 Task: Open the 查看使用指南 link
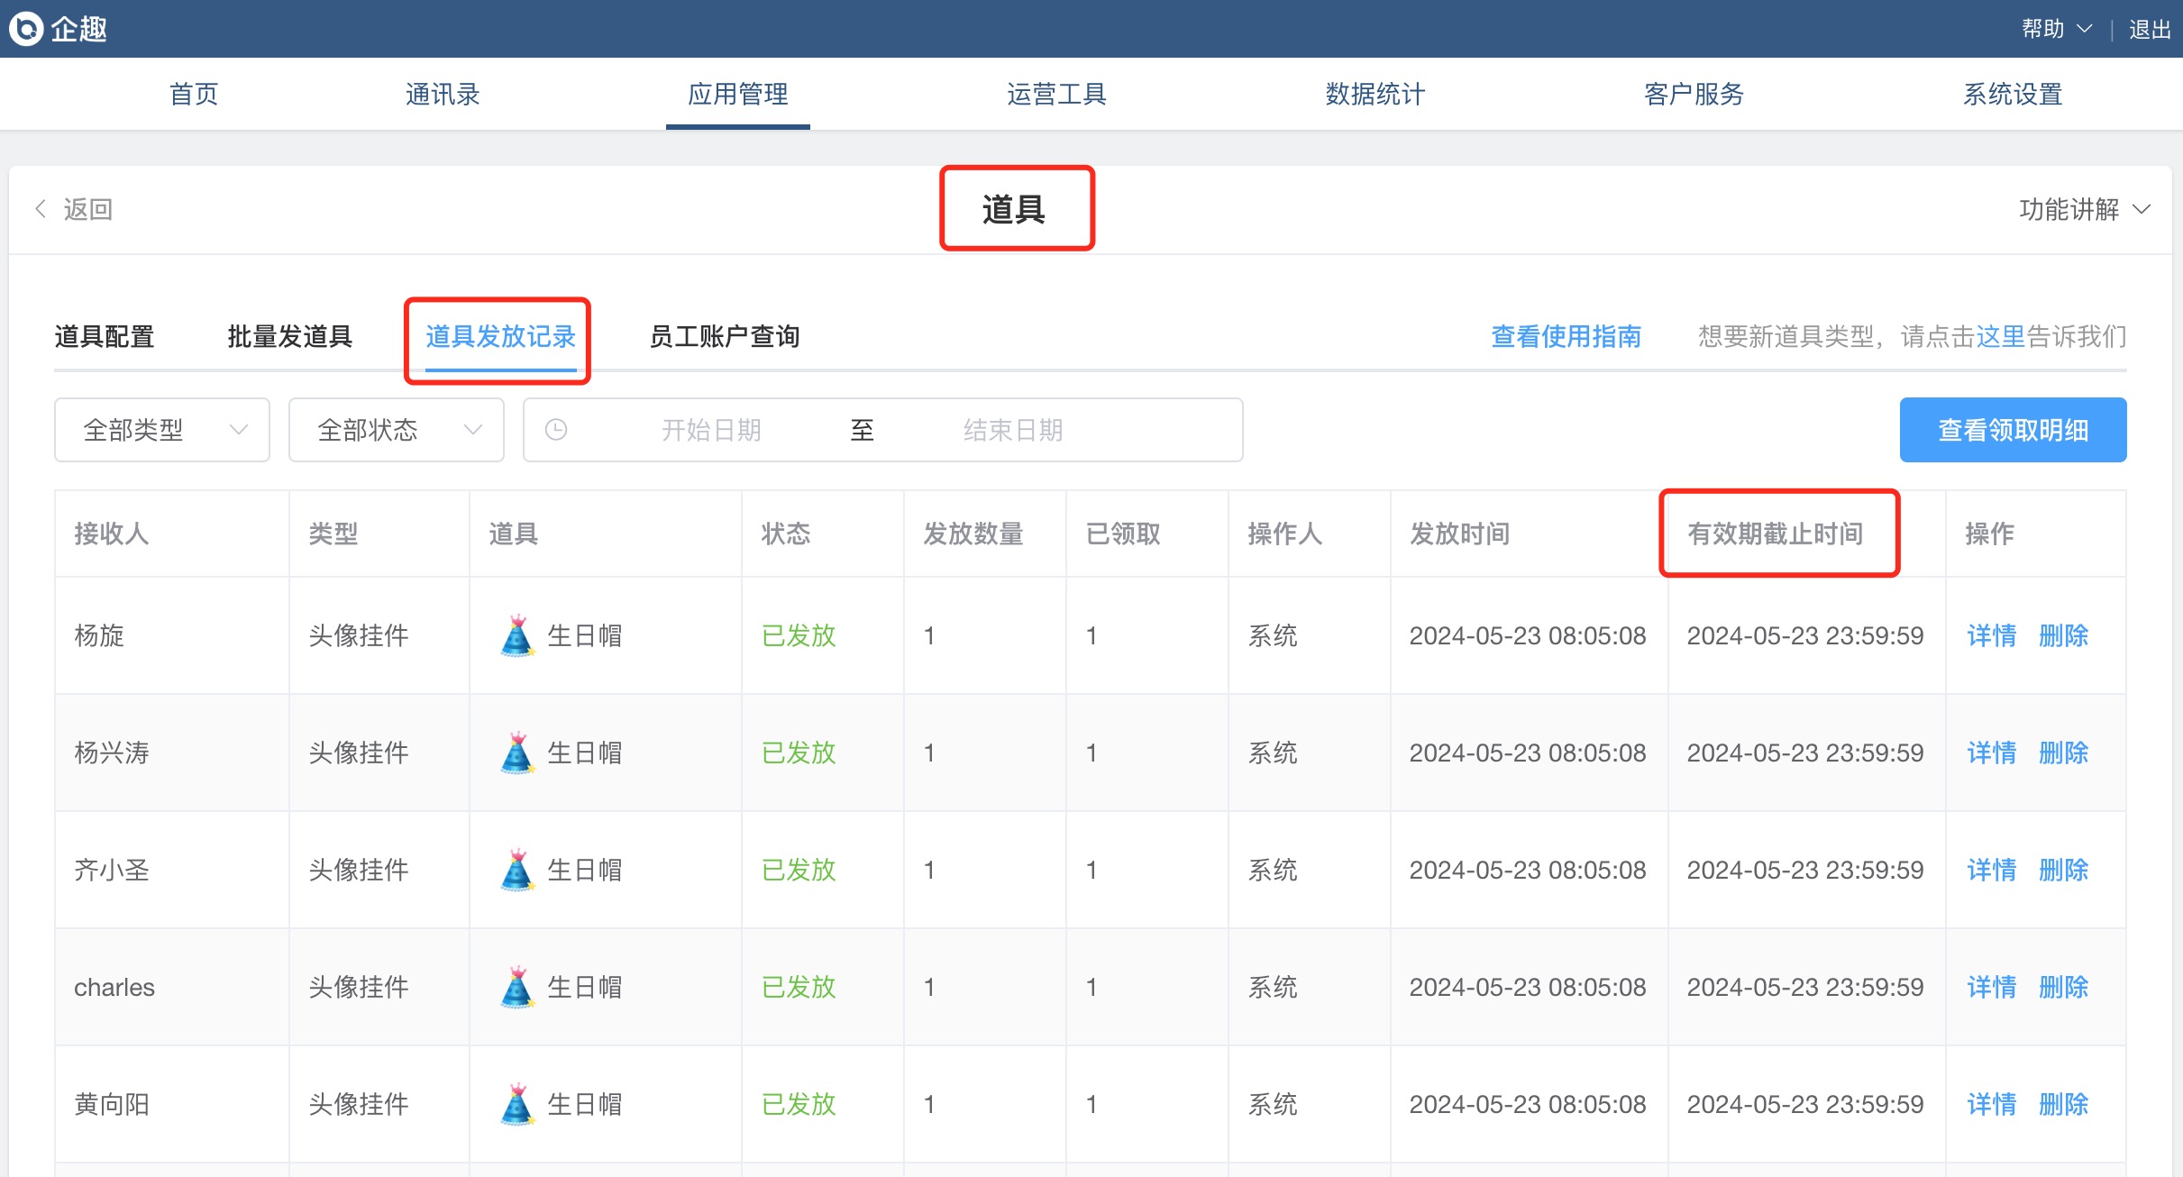1566,336
